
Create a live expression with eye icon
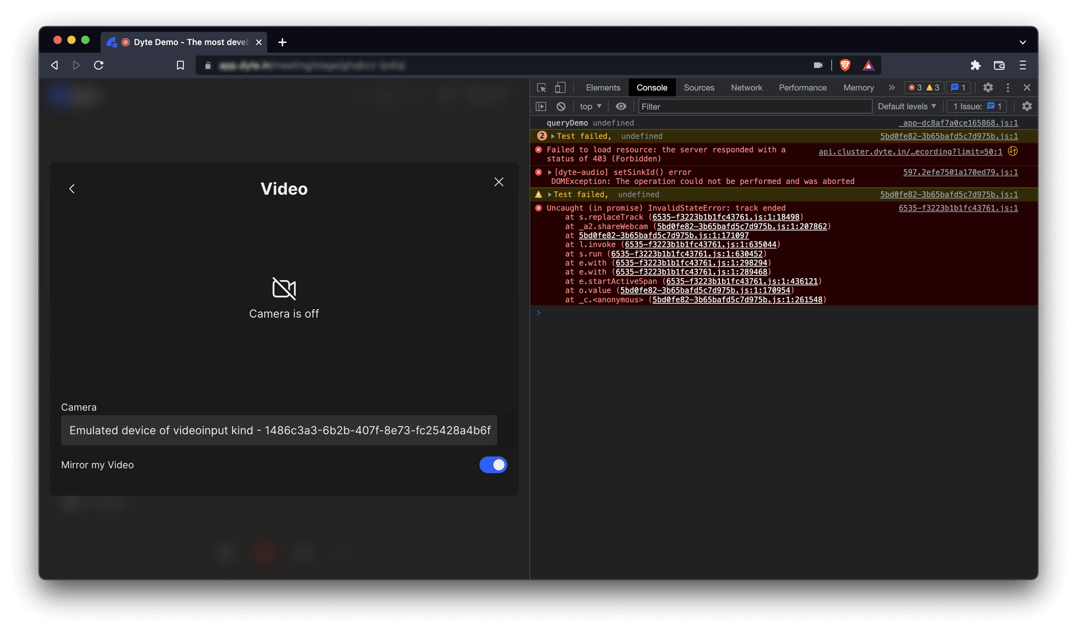tap(621, 106)
